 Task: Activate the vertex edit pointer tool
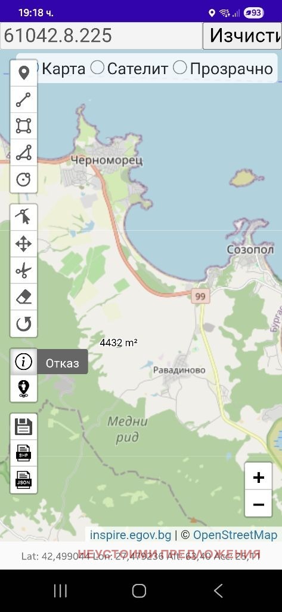[24, 218]
